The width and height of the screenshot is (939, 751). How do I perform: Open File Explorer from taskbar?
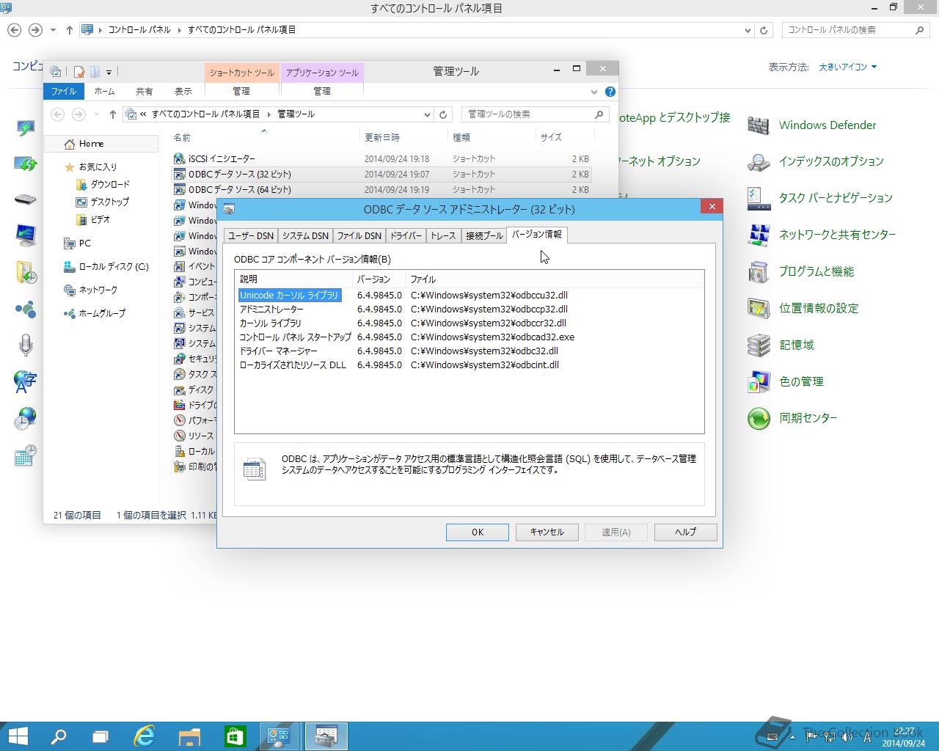(x=190, y=736)
